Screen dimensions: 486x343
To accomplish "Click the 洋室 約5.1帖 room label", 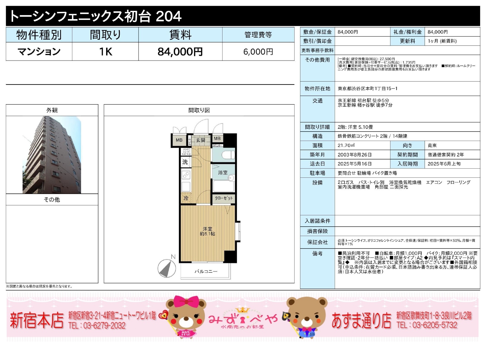I will pos(207,231).
